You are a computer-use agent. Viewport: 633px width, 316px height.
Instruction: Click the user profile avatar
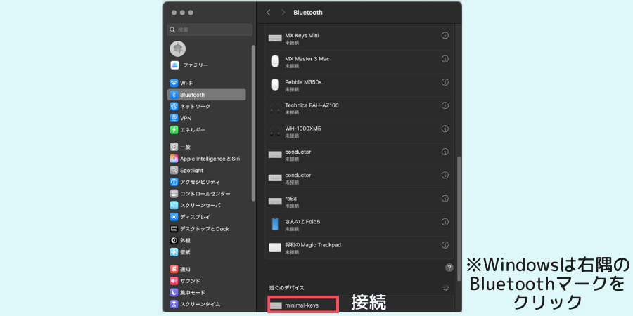[x=178, y=48]
